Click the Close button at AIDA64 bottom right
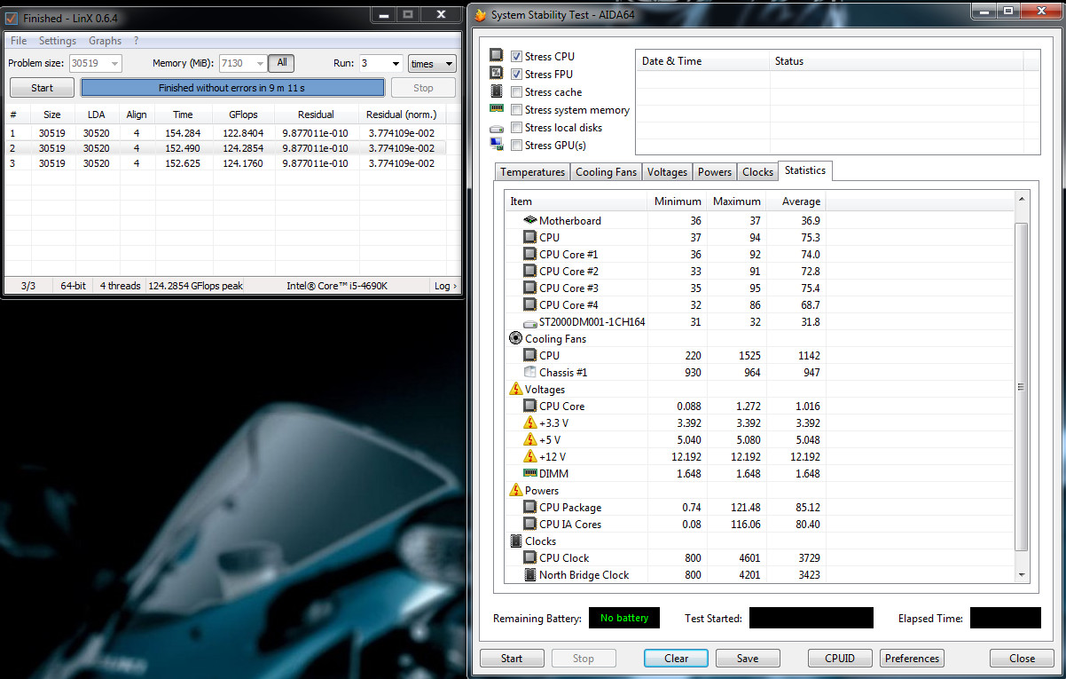 1022,659
